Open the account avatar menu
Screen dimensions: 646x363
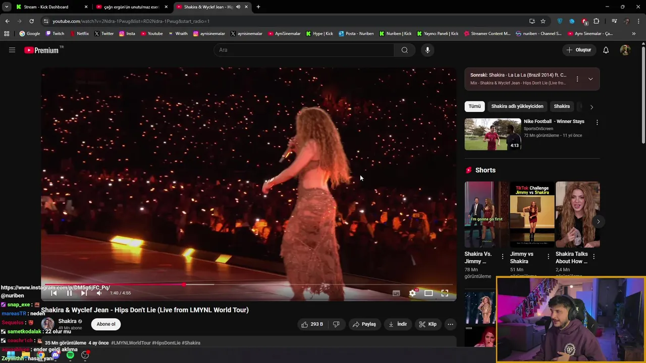[625, 50]
